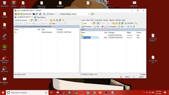
Task: Go to remote root directory icon
Action: (x=116, y=23)
